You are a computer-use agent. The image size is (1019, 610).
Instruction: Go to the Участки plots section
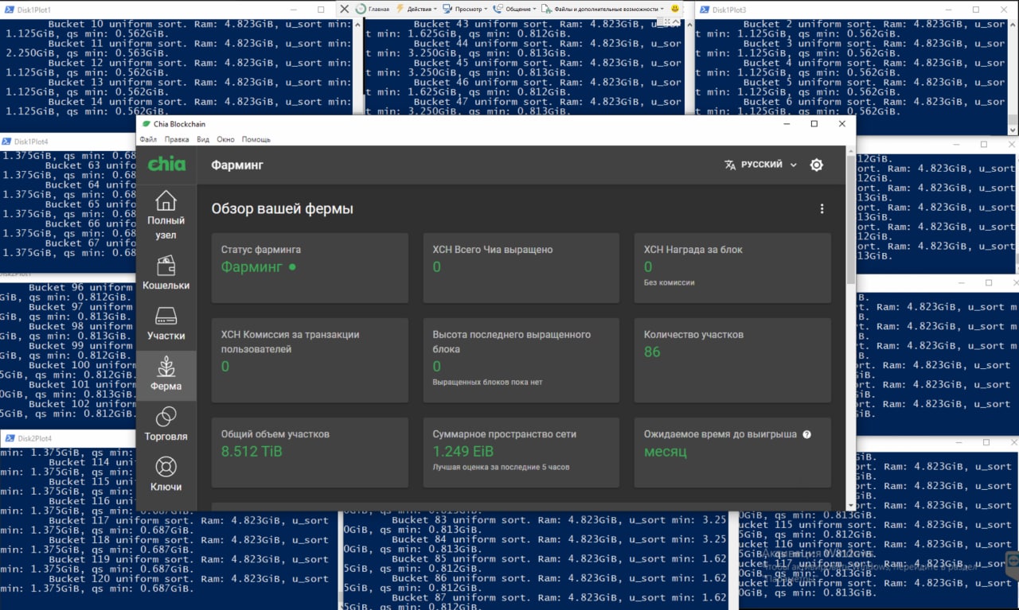coord(166,323)
